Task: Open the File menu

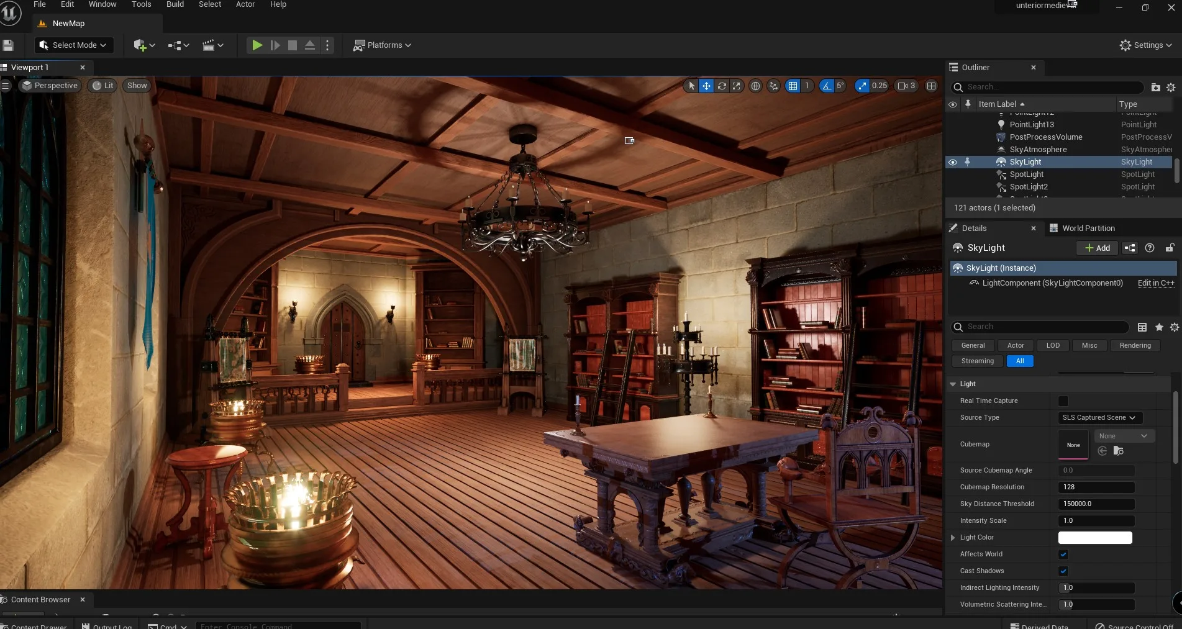Action: click(40, 4)
